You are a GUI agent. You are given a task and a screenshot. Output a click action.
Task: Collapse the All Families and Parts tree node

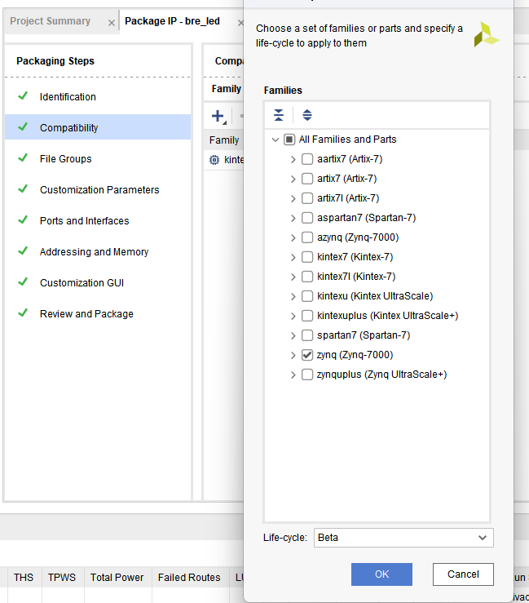(x=275, y=140)
